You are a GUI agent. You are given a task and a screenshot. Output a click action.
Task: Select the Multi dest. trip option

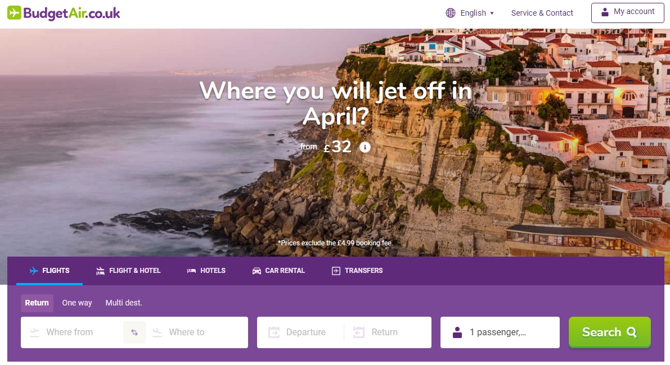pyautogui.click(x=124, y=303)
